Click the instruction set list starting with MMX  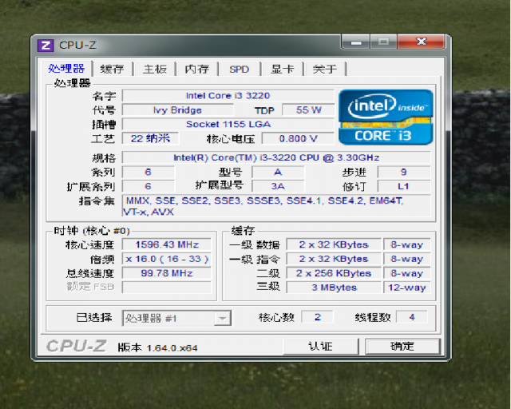click(x=276, y=206)
